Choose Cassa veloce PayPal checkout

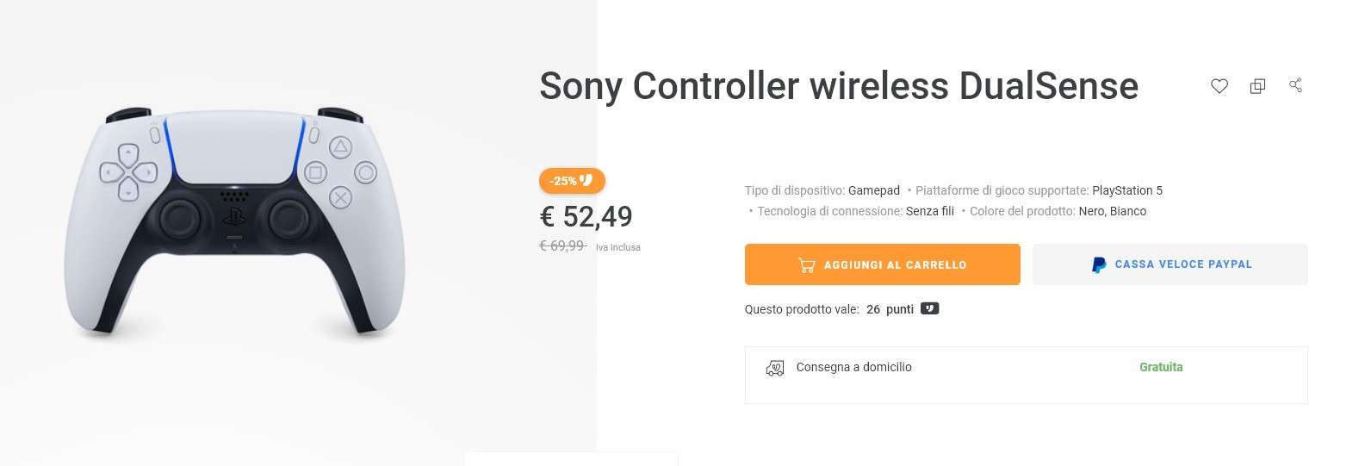[x=1170, y=264]
